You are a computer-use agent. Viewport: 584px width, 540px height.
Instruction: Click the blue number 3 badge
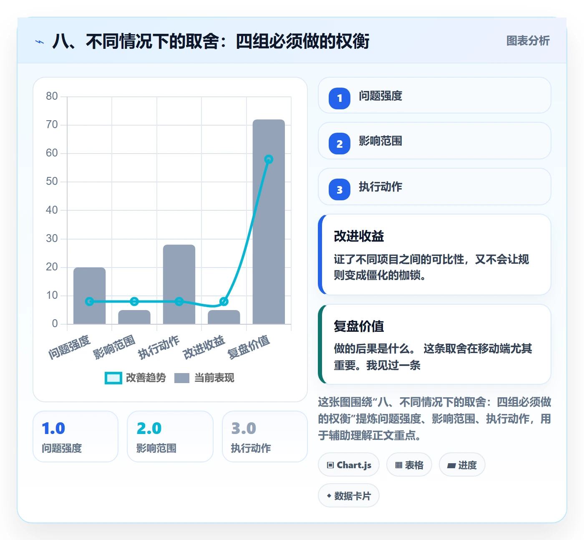tap(340, 189)
